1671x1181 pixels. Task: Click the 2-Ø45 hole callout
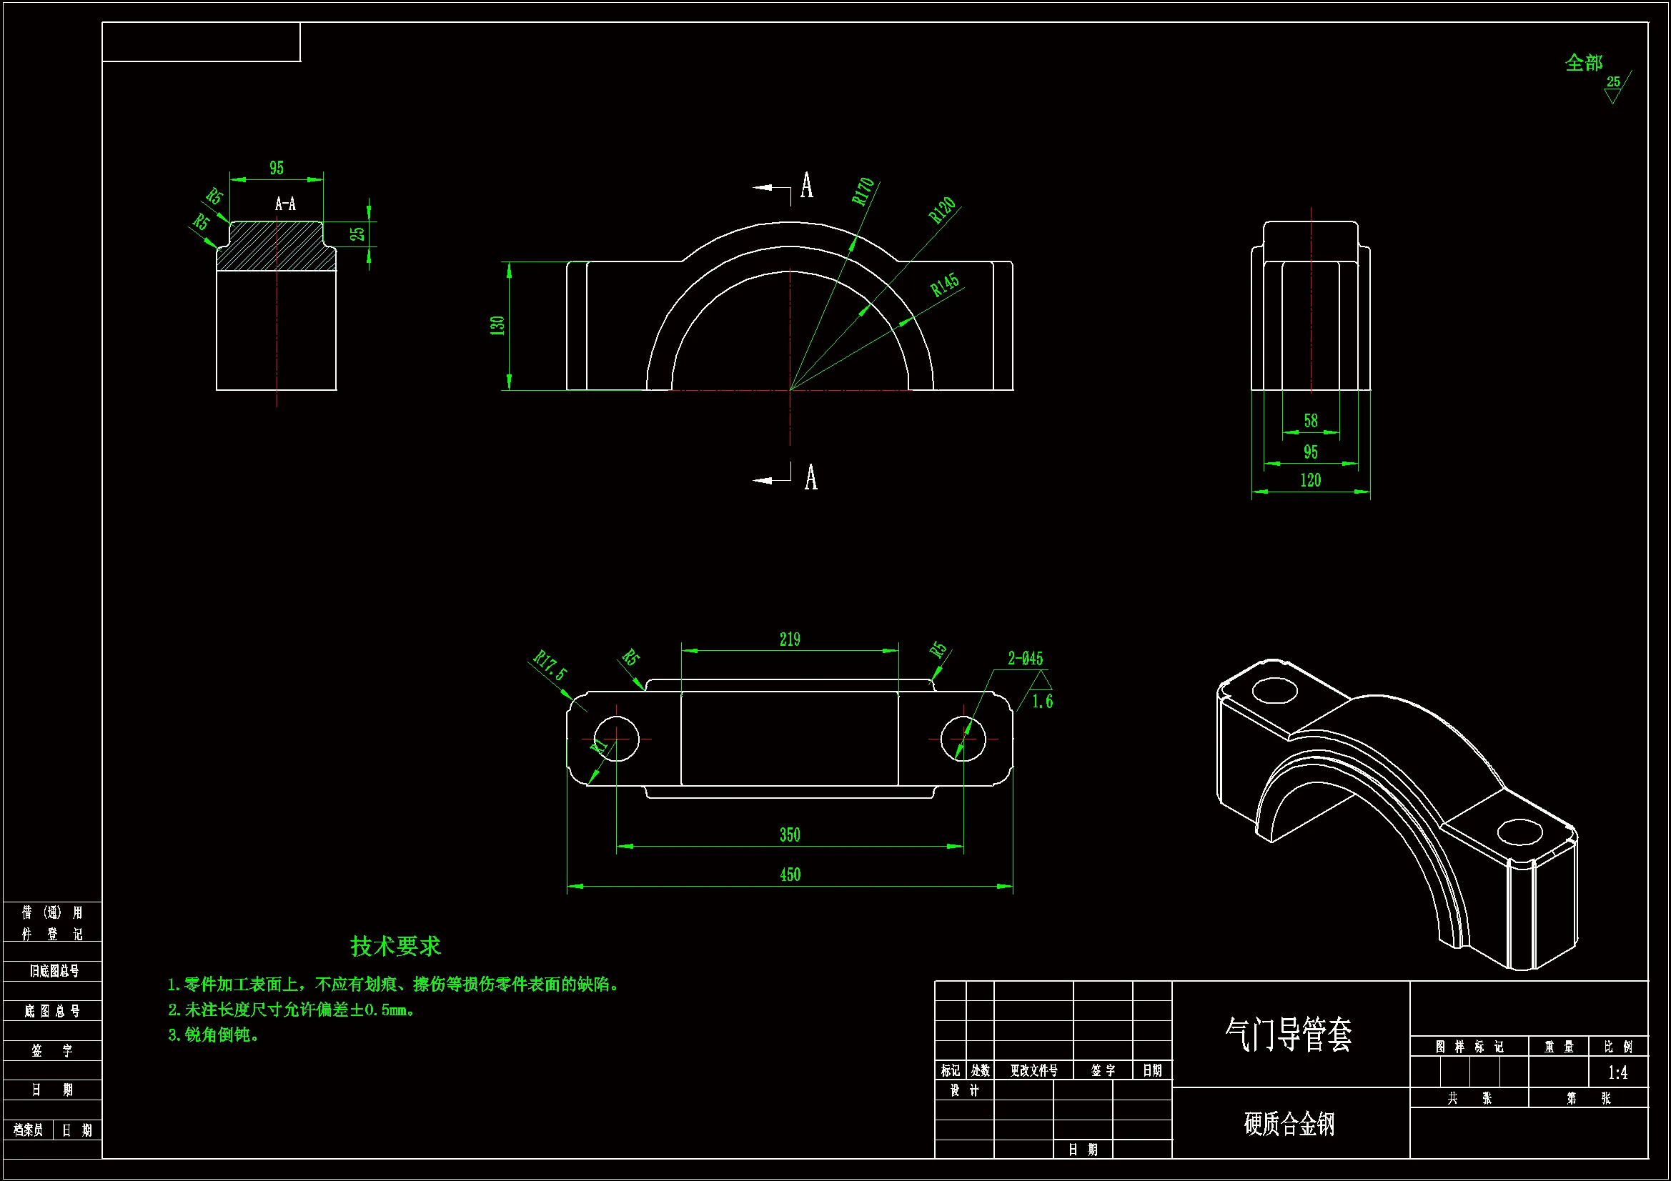click(x=1025, y=659)
